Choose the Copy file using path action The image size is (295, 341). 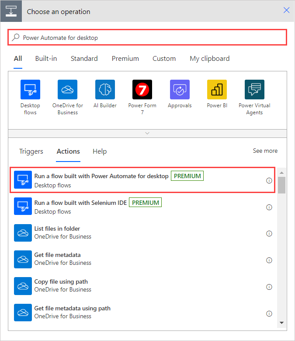pyautogui.click(x=142, y=286)
